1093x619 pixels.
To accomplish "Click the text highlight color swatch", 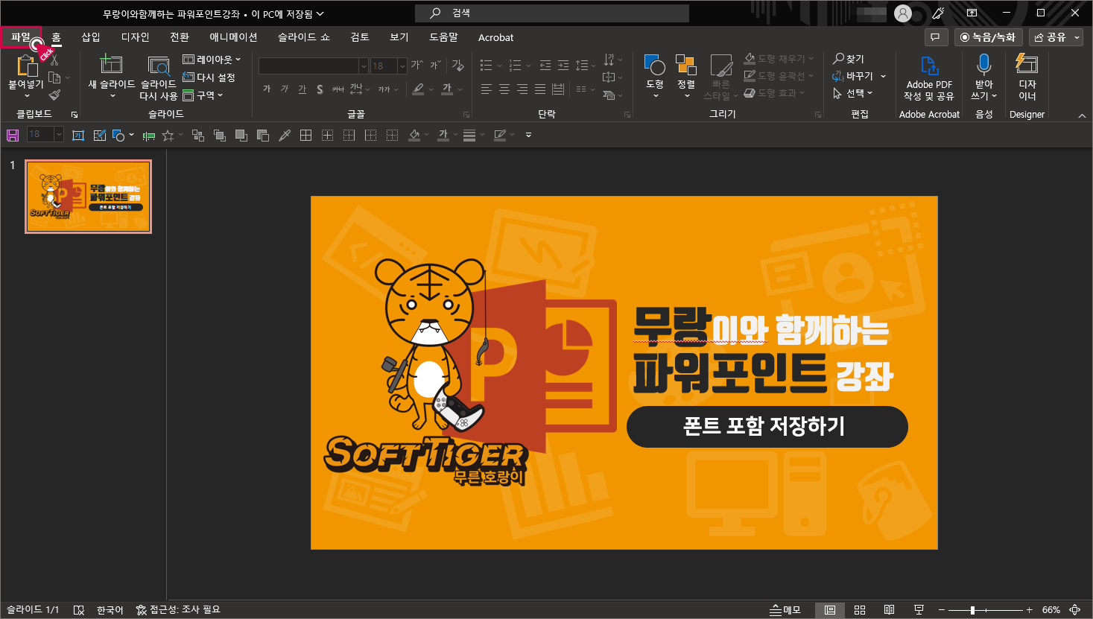I will (418, 89).
